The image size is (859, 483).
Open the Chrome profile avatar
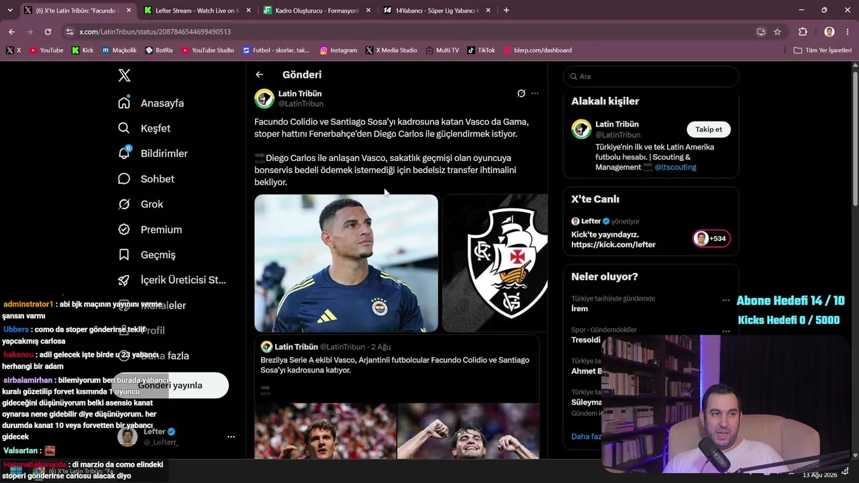(x=829, y=32)
